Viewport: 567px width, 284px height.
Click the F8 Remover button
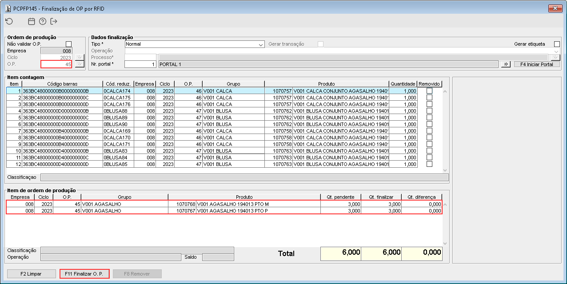coord(137,274)
